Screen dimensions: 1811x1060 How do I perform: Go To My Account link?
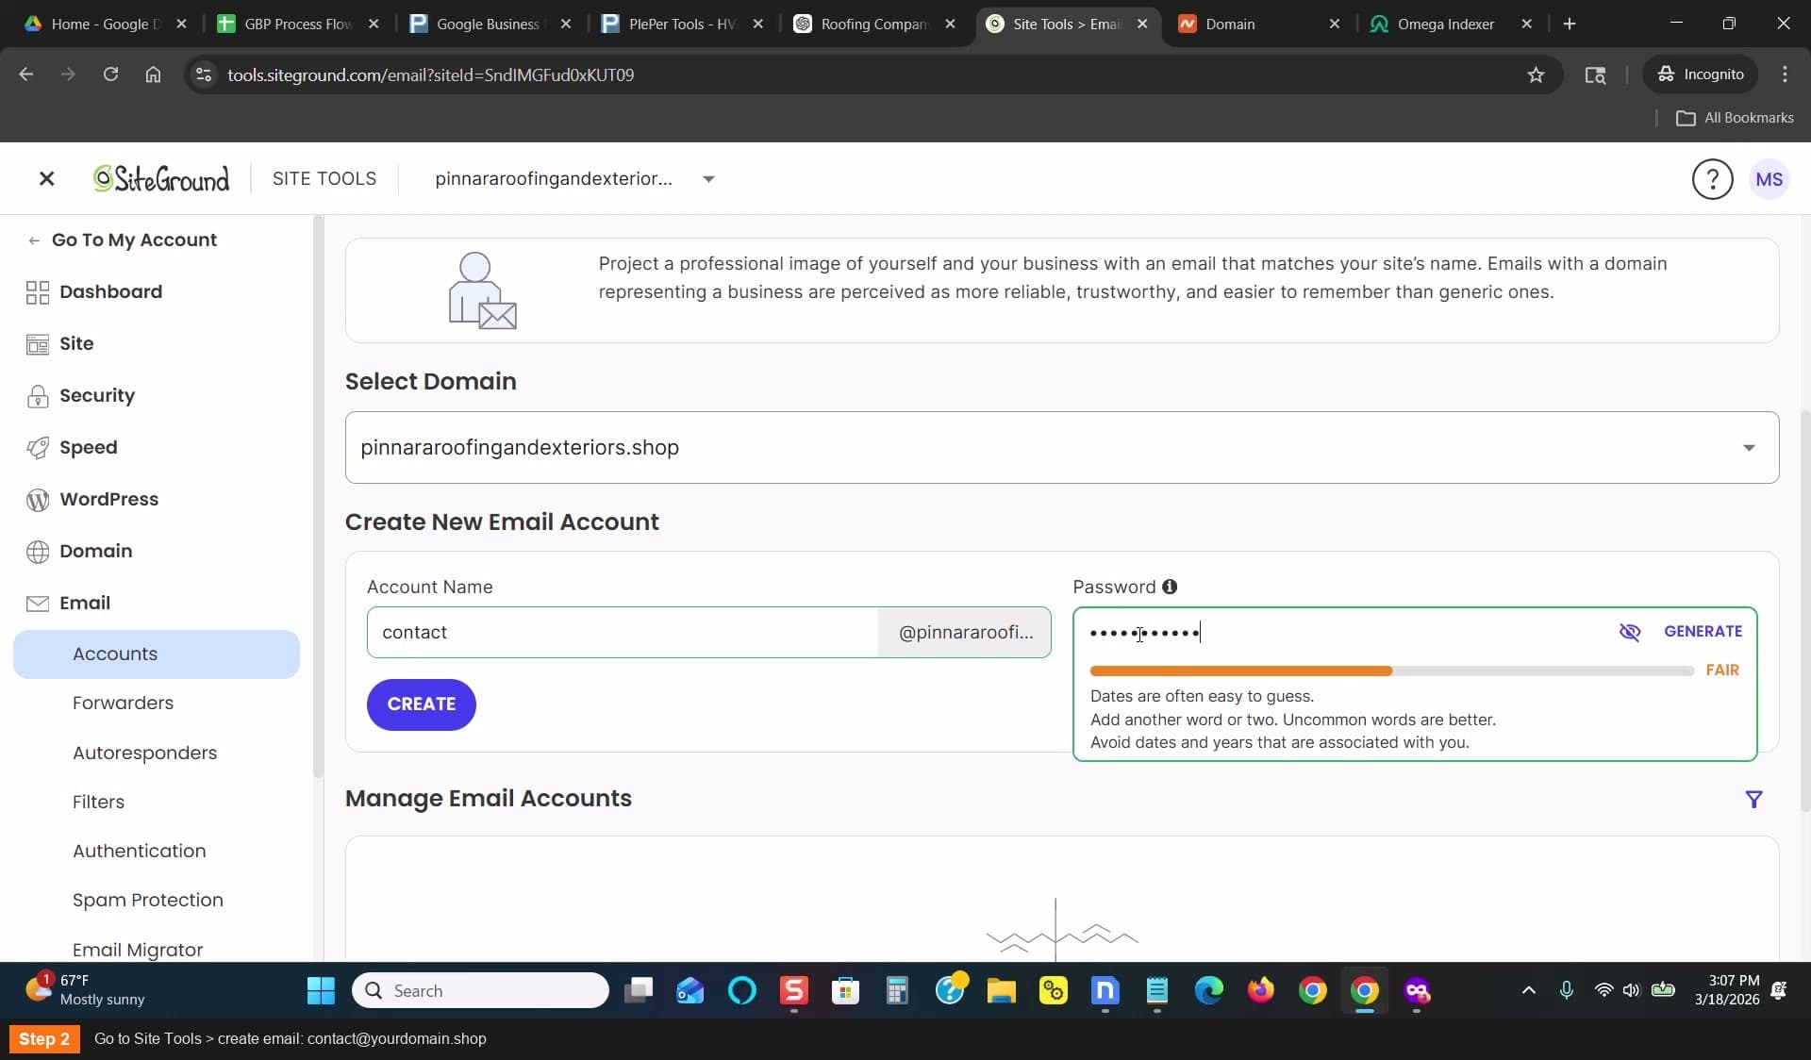click(123, 240)
